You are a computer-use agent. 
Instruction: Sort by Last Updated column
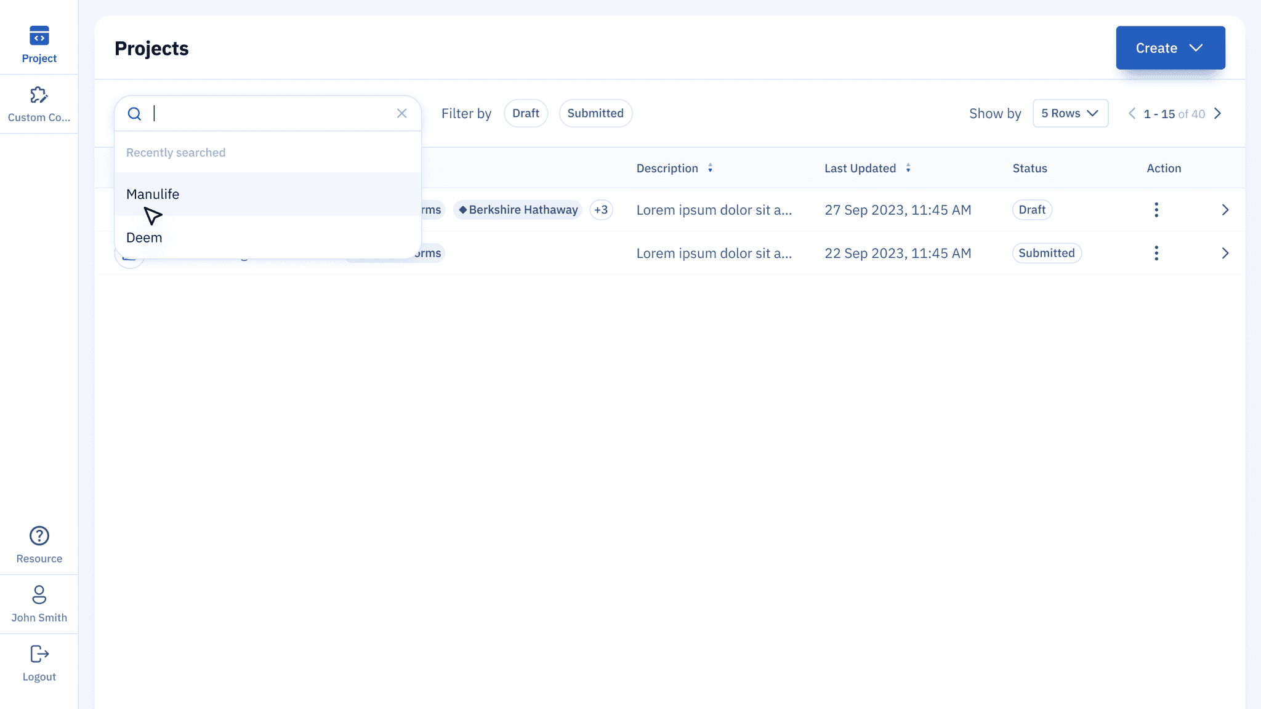[x=908, y=168]
